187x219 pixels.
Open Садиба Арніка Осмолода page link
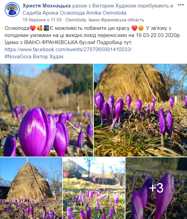(x=75, y=13)
